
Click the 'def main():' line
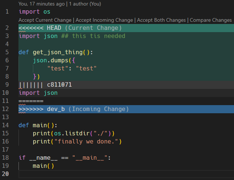point(38,125)
